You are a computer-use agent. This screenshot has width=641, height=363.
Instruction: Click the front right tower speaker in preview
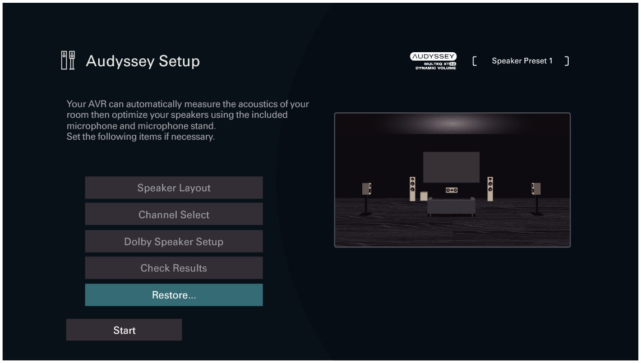(490, 189)
